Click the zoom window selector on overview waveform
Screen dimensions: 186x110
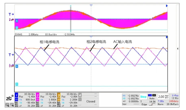(x=70, y=18)
